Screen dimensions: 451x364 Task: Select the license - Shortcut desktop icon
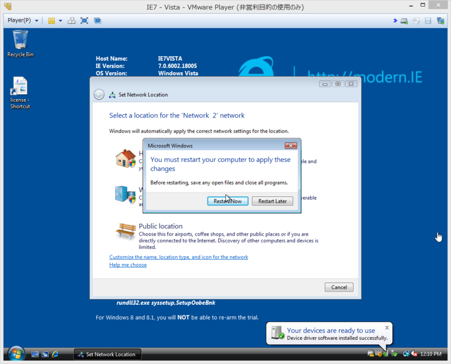pyautogui.click(x=20, y=93)
